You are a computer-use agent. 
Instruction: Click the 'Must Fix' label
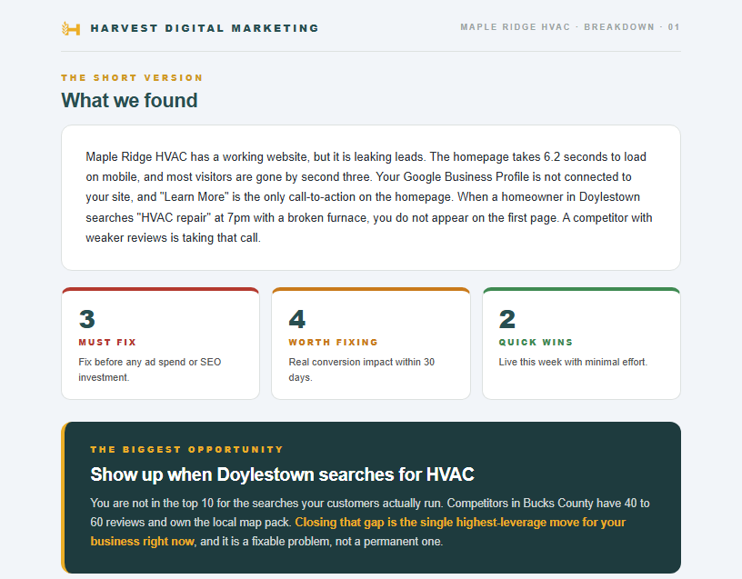coord(107,342)
